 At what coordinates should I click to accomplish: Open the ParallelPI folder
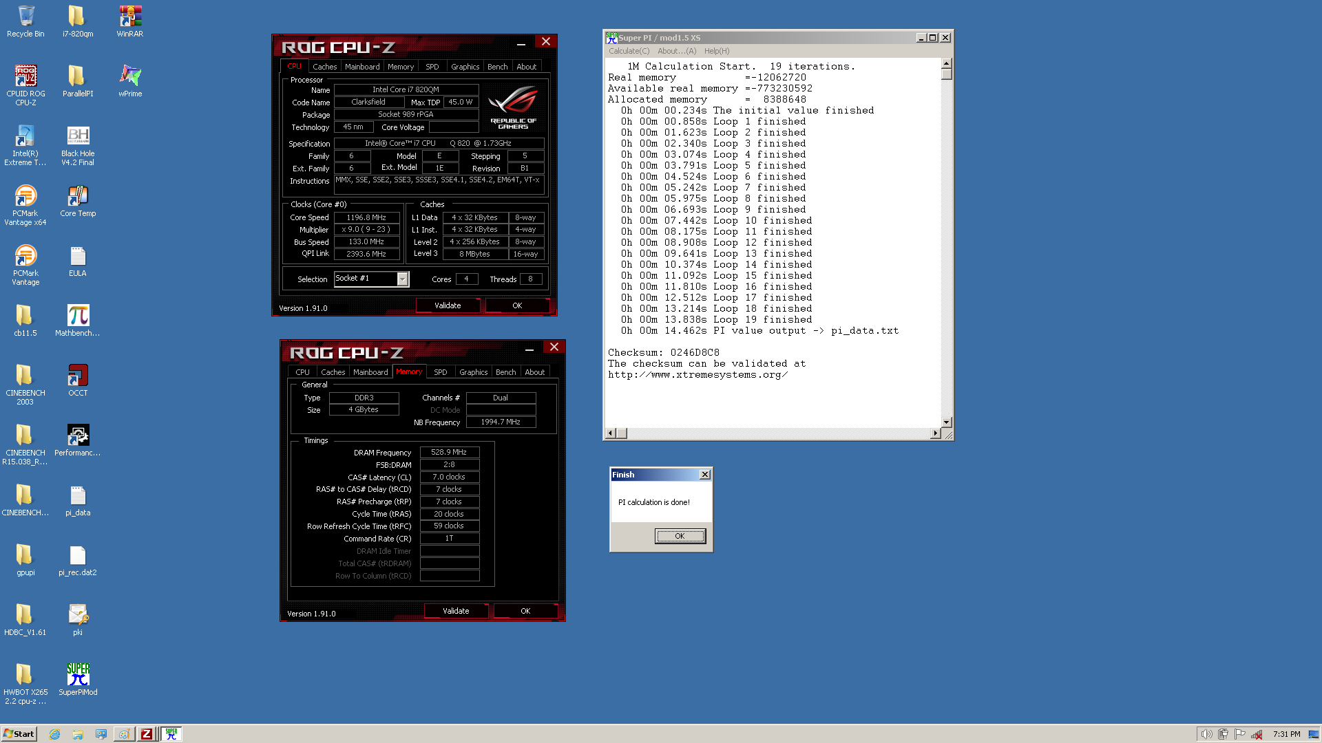(78, 80)
